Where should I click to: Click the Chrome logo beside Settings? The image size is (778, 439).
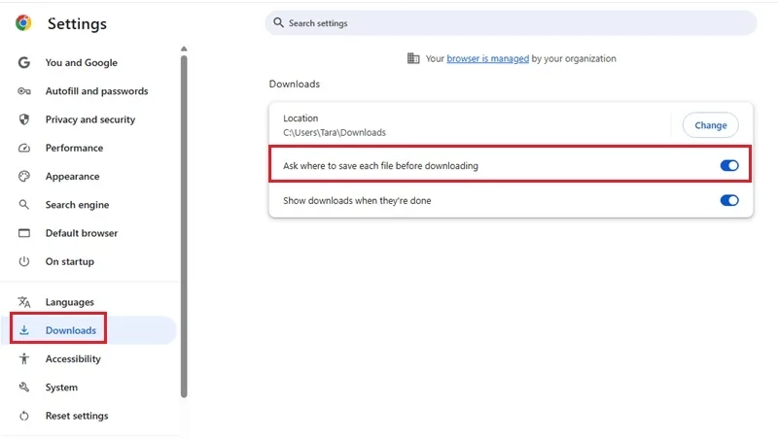click(x=23, y=22)
